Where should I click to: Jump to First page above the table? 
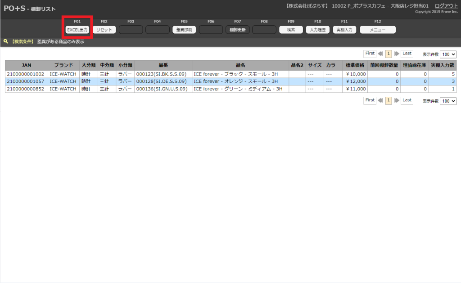pos(370,54)
